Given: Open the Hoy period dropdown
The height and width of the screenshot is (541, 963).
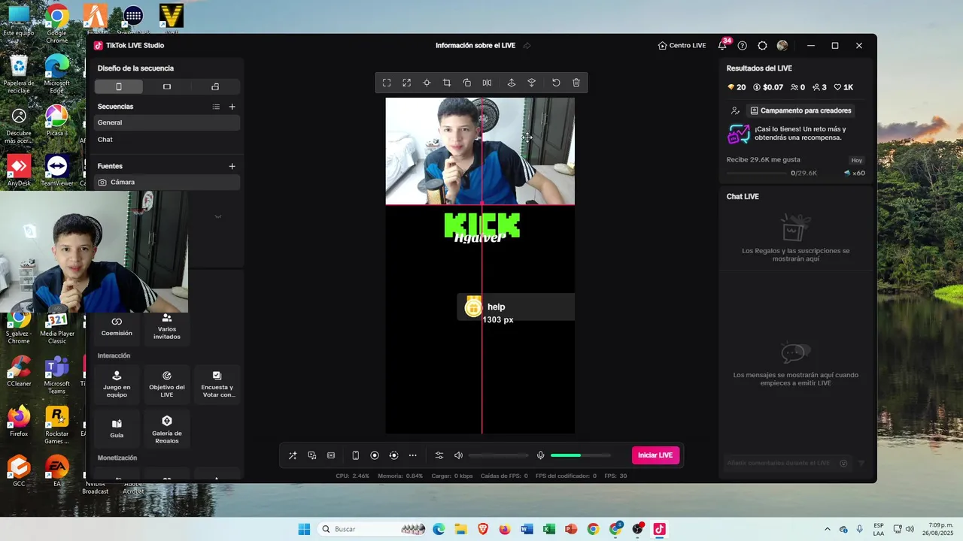Looking at the screenshot, I should [x=856, y=160].
